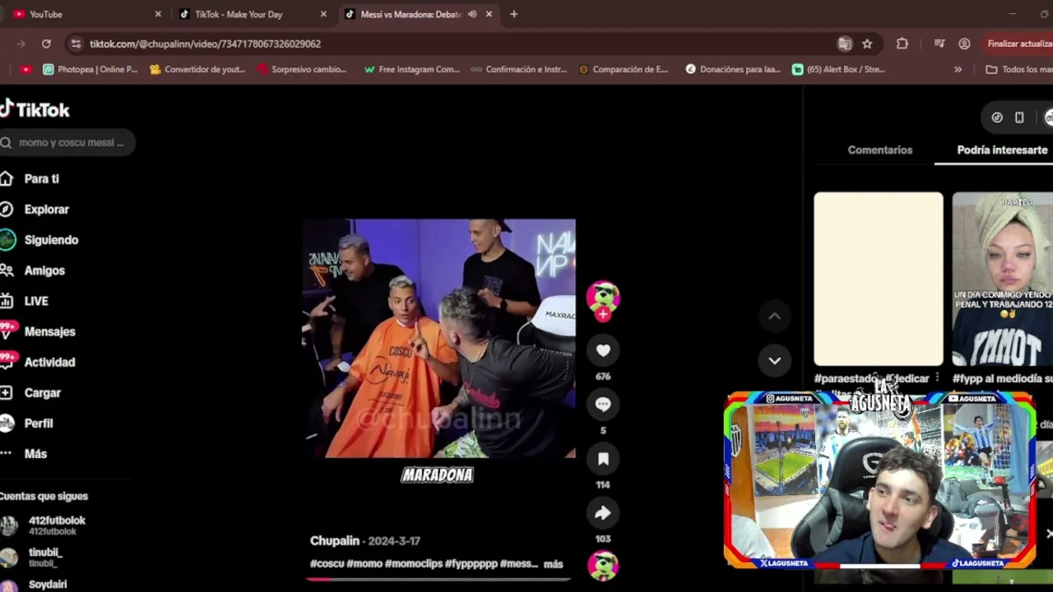Show hidden bookmarks with the double chevron
Viewport: 1053px width, 592px height.
click(x=958, y=69)
